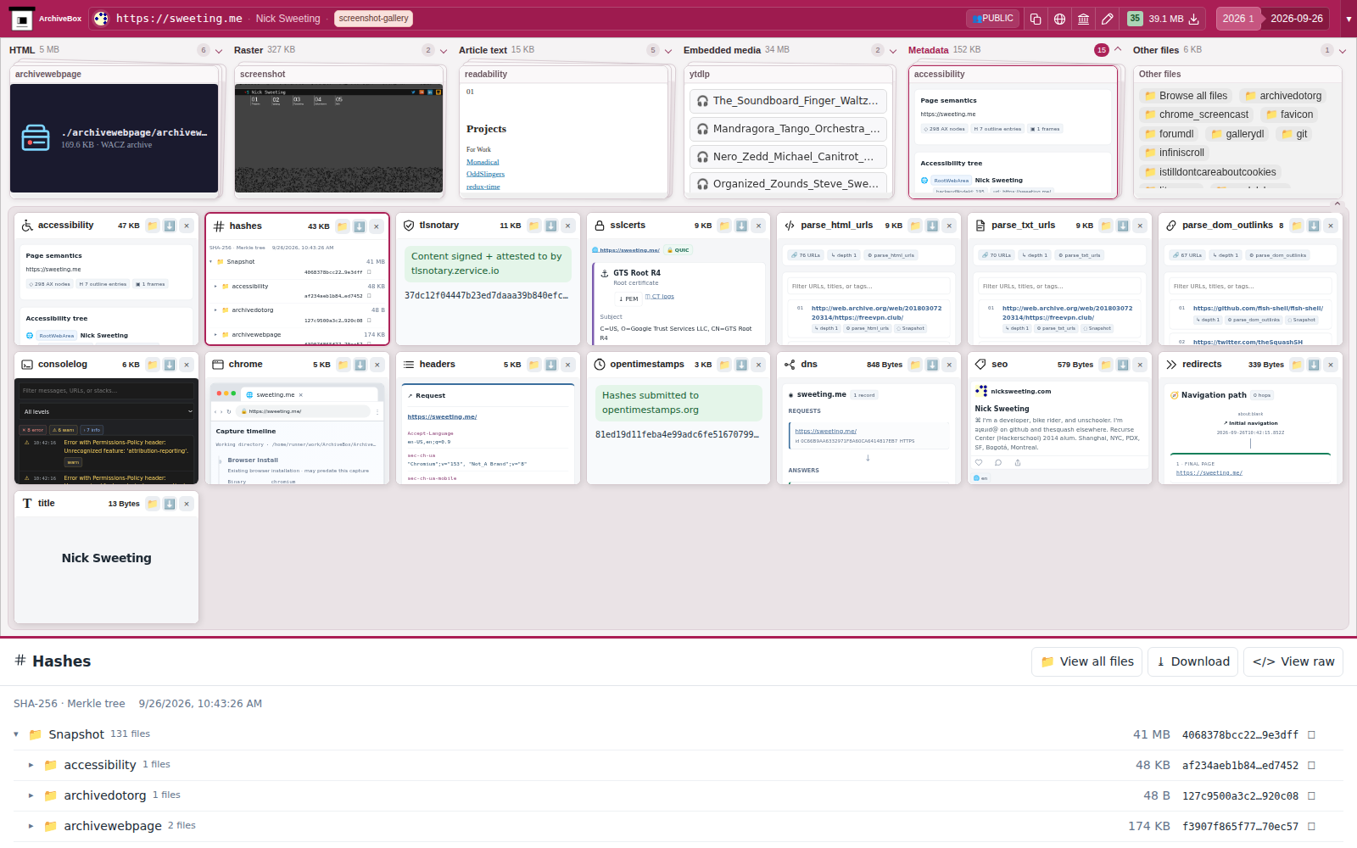Copy hash of archivewebpage row
Image resolution: width=1357 pixels, height=848 pixels.
[1311, 827]
